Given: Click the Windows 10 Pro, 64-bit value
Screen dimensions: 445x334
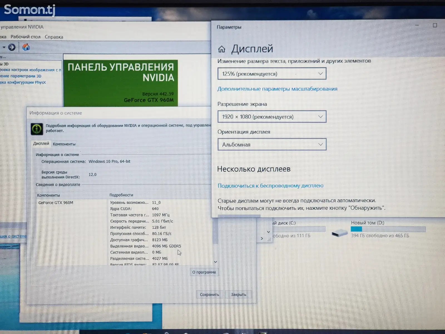Looking at the screenshot, I should [109, 161].
